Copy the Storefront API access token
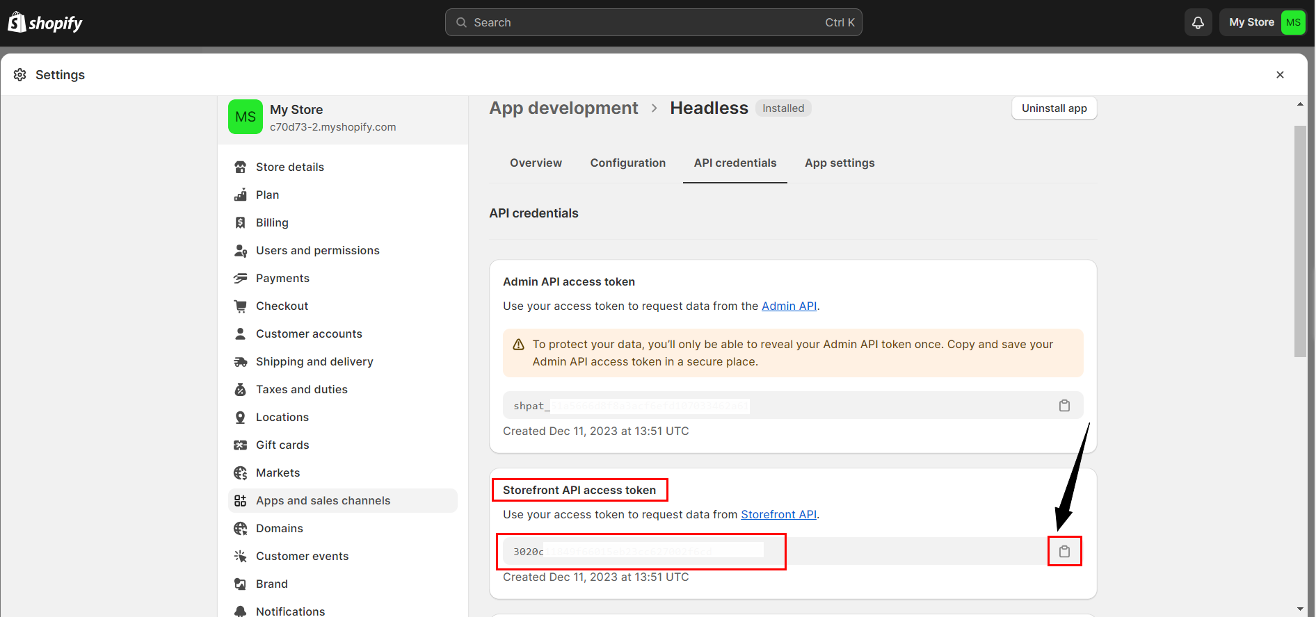 1064,552
